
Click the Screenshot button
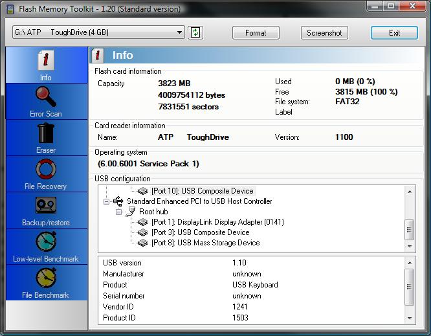coord(324,33)
